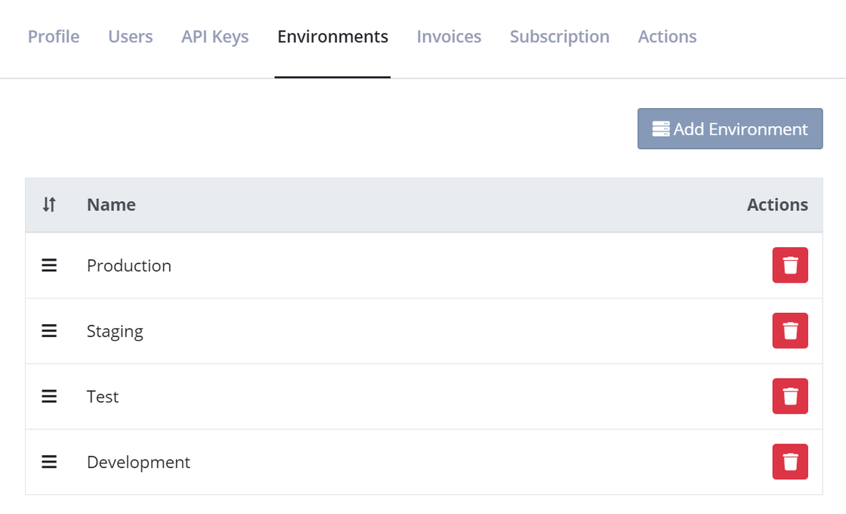This screenshot has width=846, height=514.
Task: Click the trash icon for Test
Action: click(790, 396)
